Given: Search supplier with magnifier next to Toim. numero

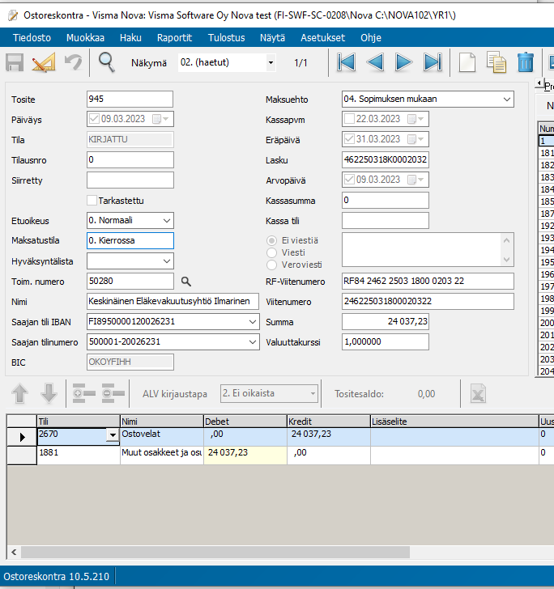Looking at the screenshot, I should coord(185,282).
